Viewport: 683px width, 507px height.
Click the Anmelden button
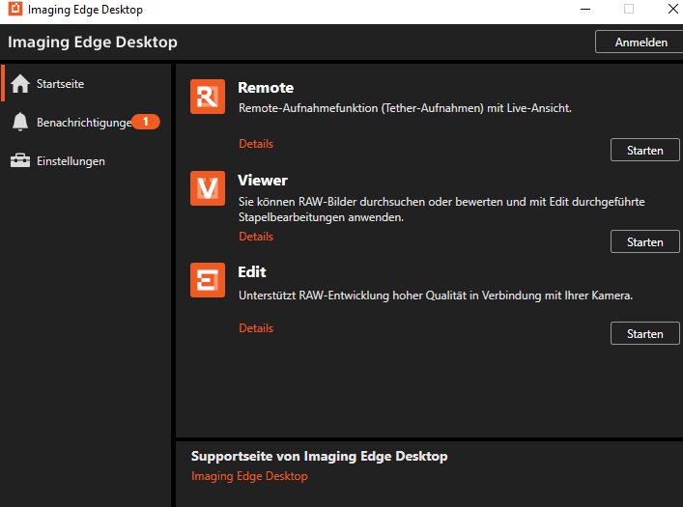640,42
